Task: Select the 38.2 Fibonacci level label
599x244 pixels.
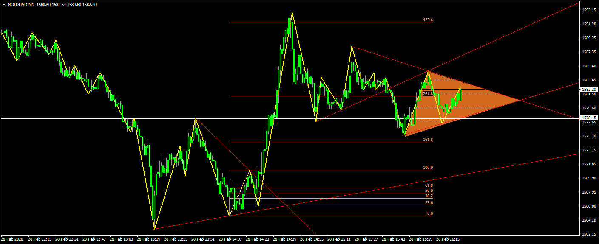Action: (x=429, y=196)
